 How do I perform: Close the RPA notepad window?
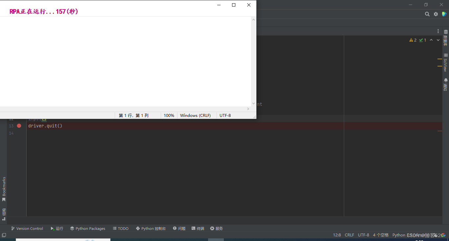(x=249, y=5)
